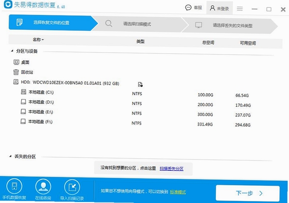Click free space value 170.49G
The width and height of the screenshot is (289, 203).
point(243,105)
